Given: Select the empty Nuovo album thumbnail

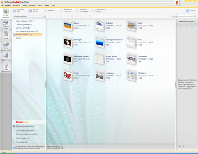Looking at the screenshot, I should pyautogui.click(x=100, y=59).
